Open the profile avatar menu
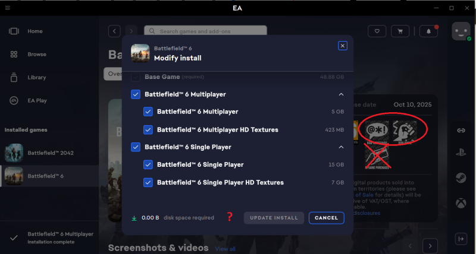The image size is (476, 254). pos(461,31)
